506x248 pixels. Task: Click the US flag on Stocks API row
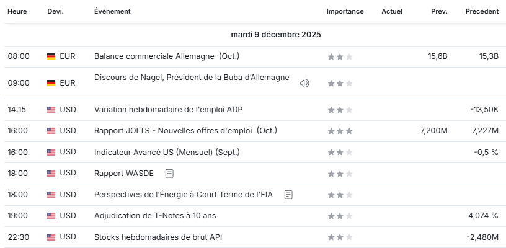click(x=51, y=237)
